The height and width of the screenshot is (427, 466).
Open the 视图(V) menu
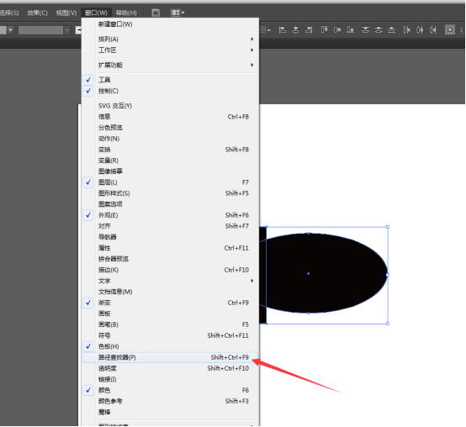click(x=66, y=13)
